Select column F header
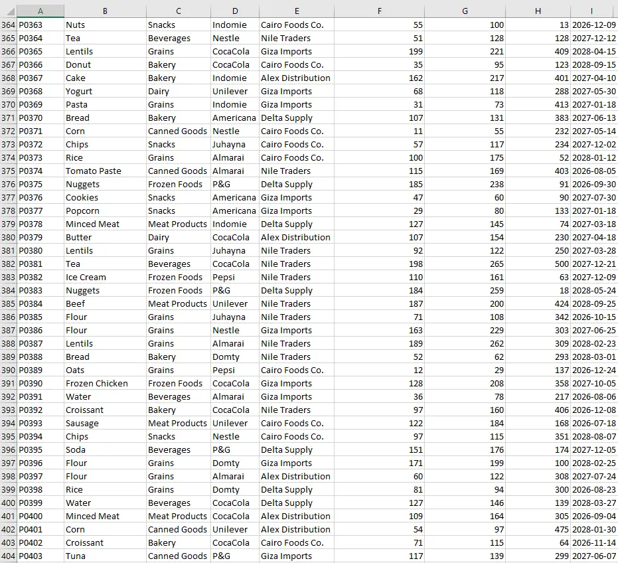 coord(379,11)
